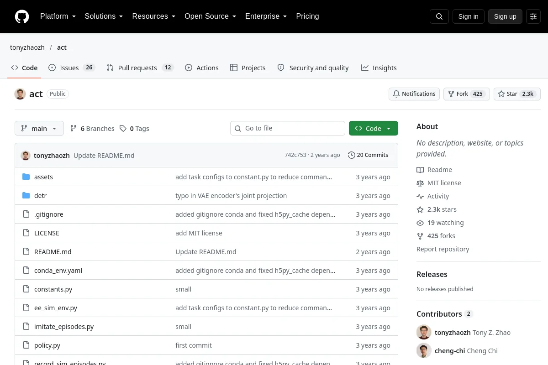Click the Report repository link
Screen dimensions: 548x365
click(x=443, y=249)
